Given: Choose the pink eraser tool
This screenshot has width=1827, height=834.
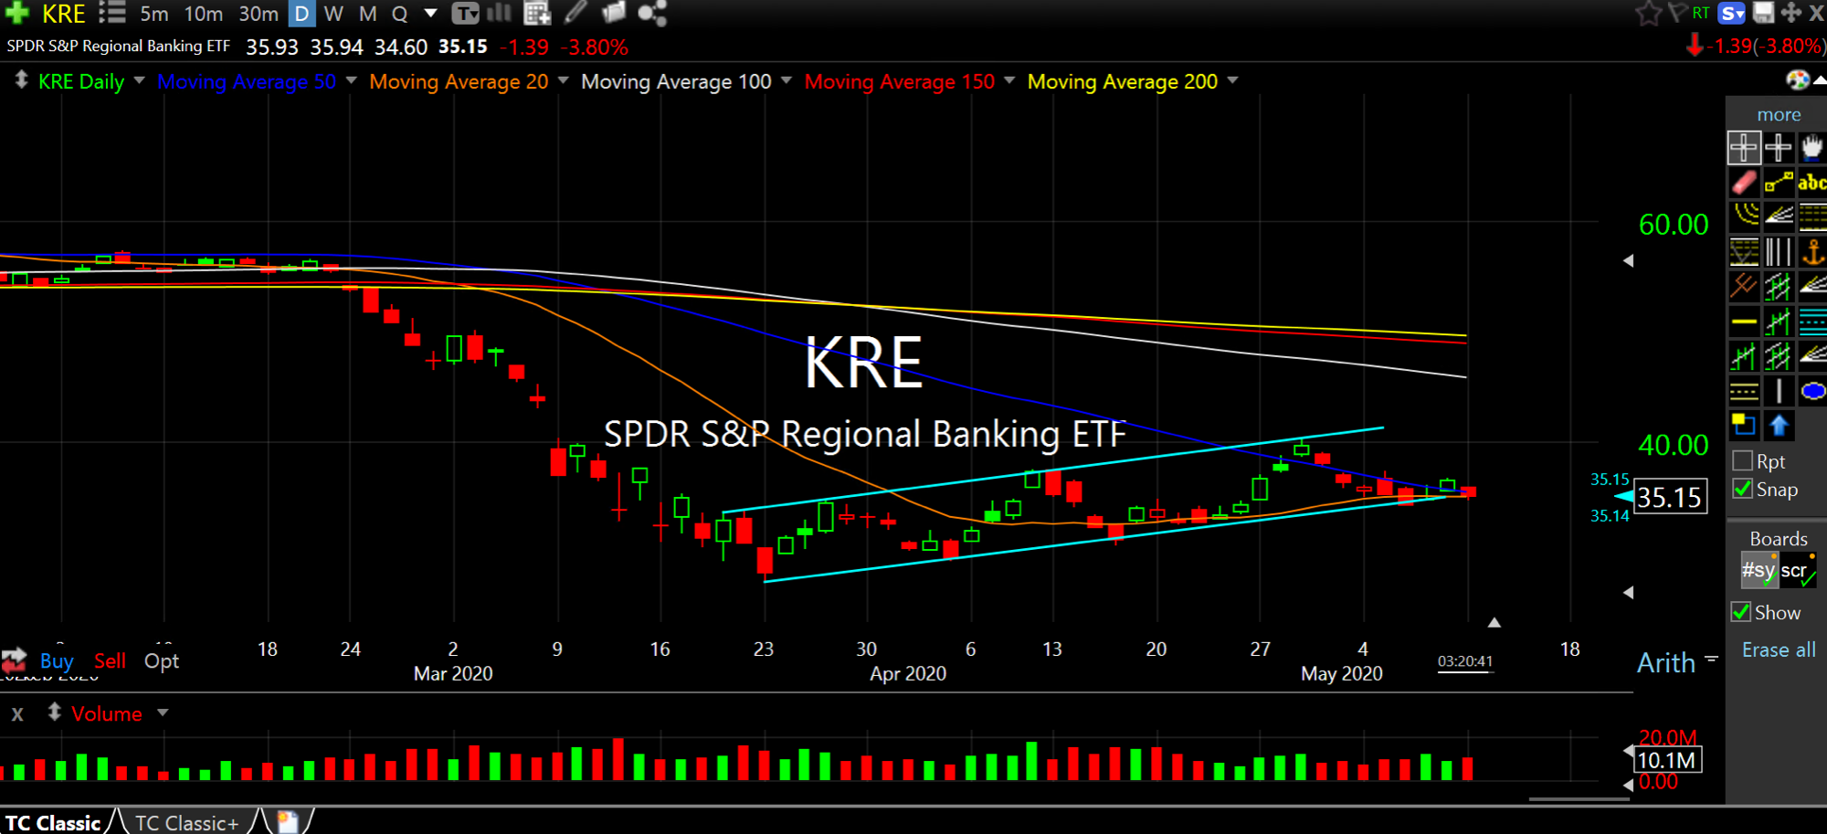Looking at the screenshot, I should click(x=1744, y=182).
